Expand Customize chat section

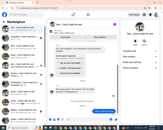pyautogui.click(x=140, y=51)
